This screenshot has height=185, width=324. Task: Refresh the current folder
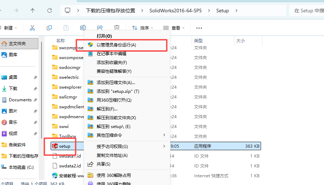[49, 11]
